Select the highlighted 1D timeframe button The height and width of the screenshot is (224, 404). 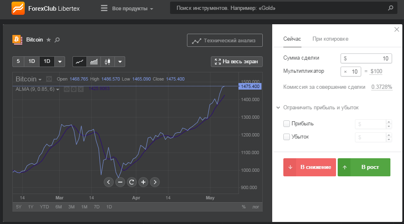pos(47,62)
